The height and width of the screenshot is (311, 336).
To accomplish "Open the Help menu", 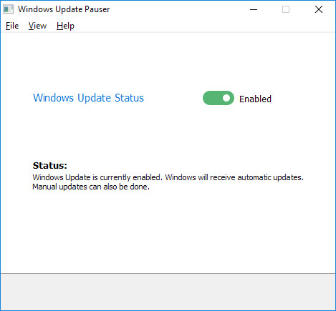I will [65, 26].
